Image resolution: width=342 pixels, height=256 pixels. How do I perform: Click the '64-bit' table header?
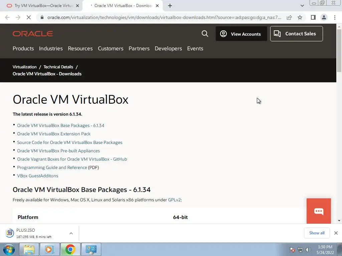point(180,217)
